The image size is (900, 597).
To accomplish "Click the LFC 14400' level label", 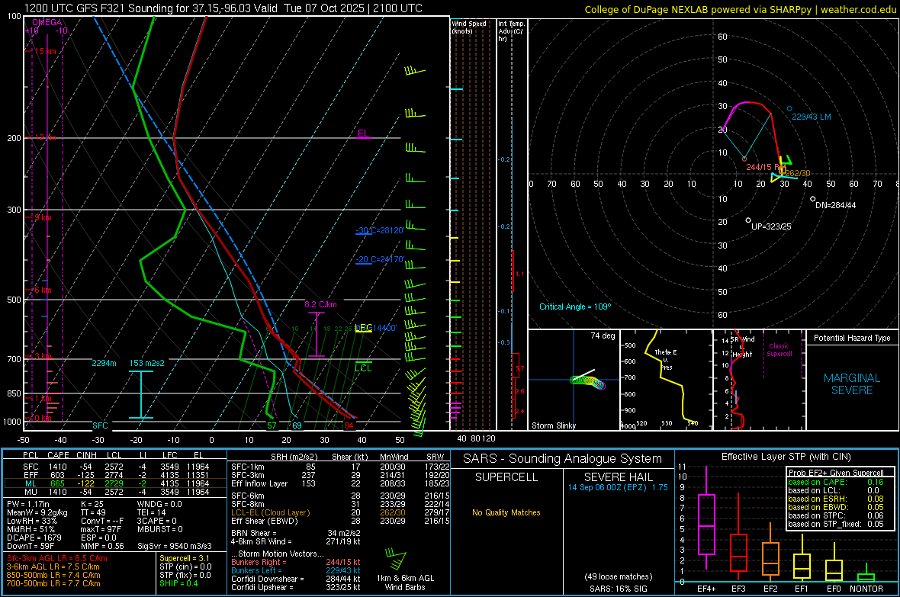I will point(376,328).
